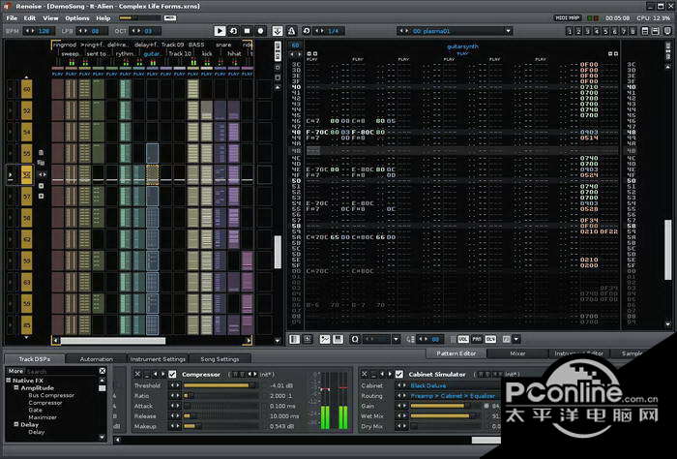Select Maximizer in the effects list
The width and height of the screenshot is (677, 459).
tap(43, 417)
